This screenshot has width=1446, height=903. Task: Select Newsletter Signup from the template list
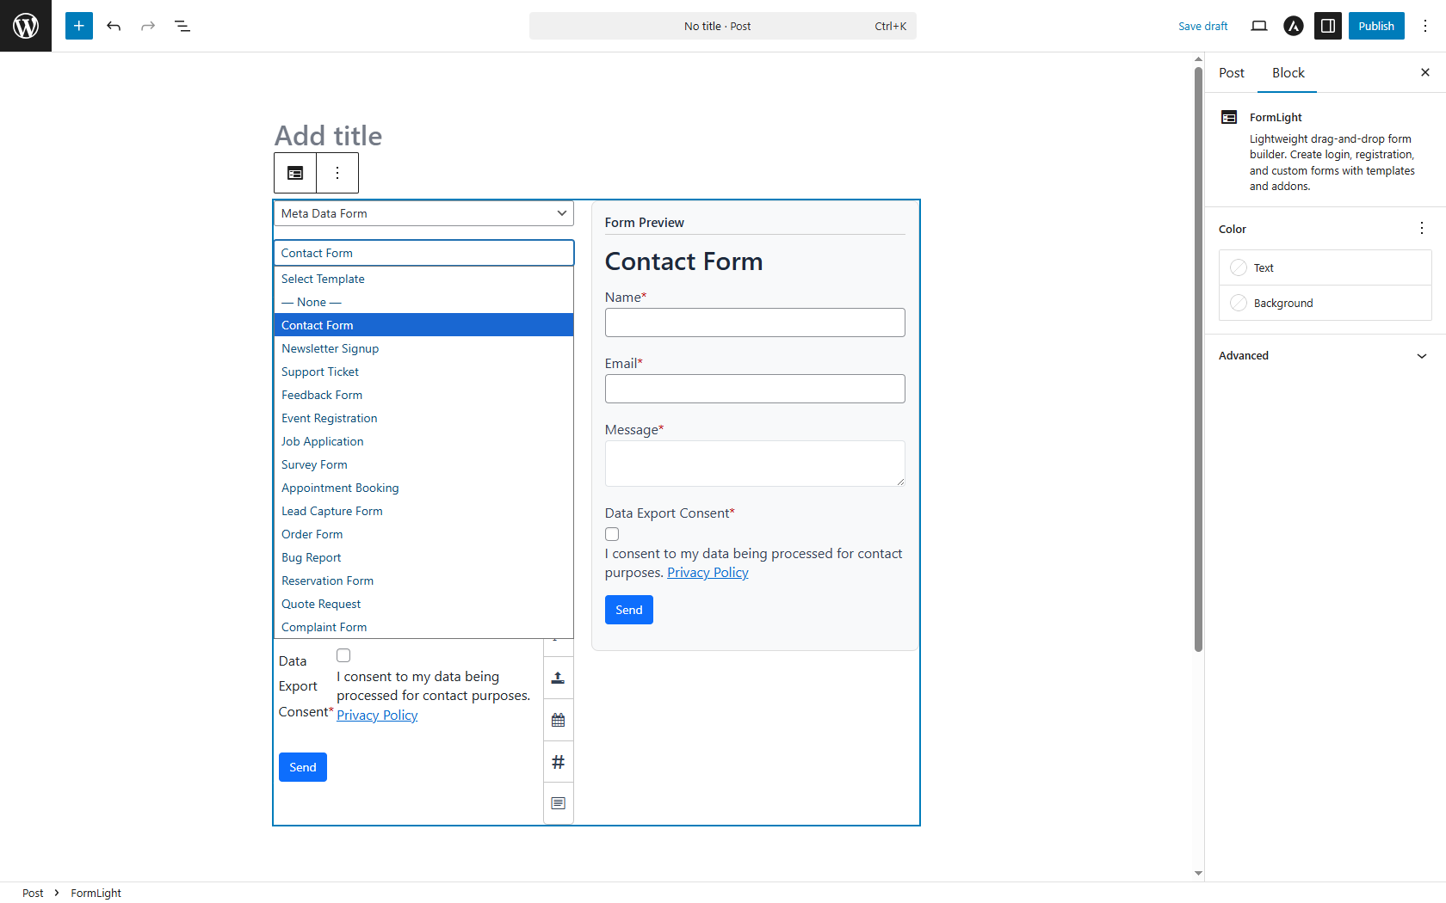[330, 348]
